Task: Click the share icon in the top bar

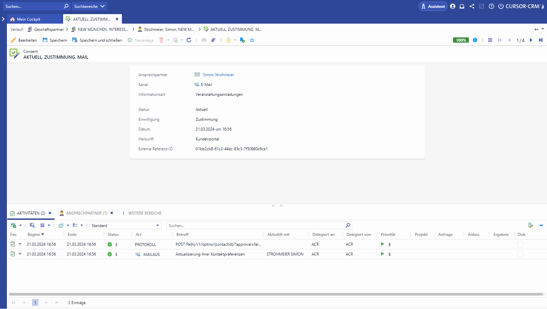Action: 472,6
